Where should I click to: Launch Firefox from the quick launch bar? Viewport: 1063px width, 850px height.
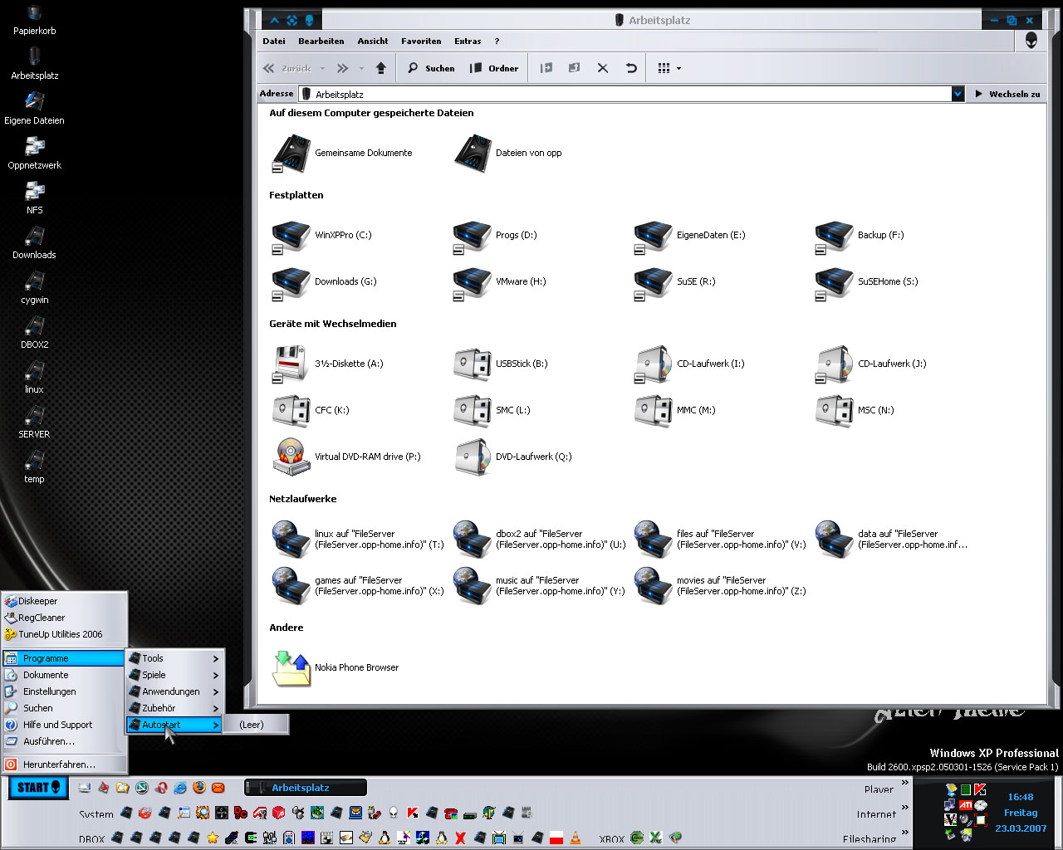pyautogui.click(x=199, y=788)
